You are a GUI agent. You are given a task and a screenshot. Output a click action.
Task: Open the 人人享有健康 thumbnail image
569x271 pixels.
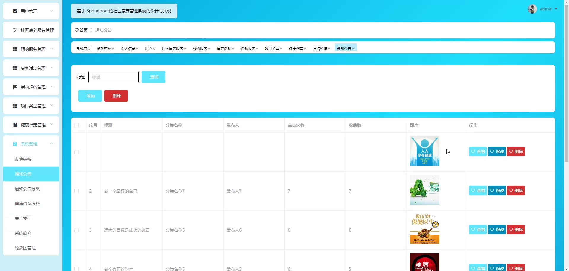point(425,151)
